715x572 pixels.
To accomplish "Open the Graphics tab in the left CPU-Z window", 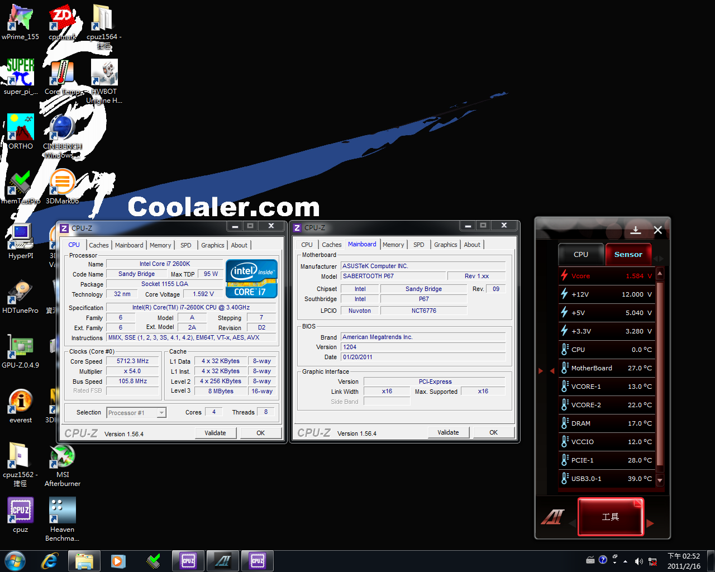I will coord(213,245).
